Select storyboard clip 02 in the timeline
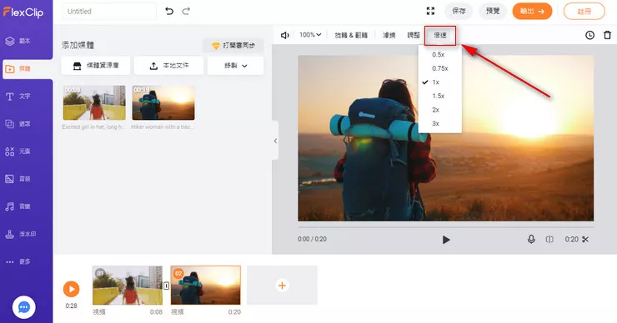The width and height of the screenshot is (617, 323). [x=205, y=285]
